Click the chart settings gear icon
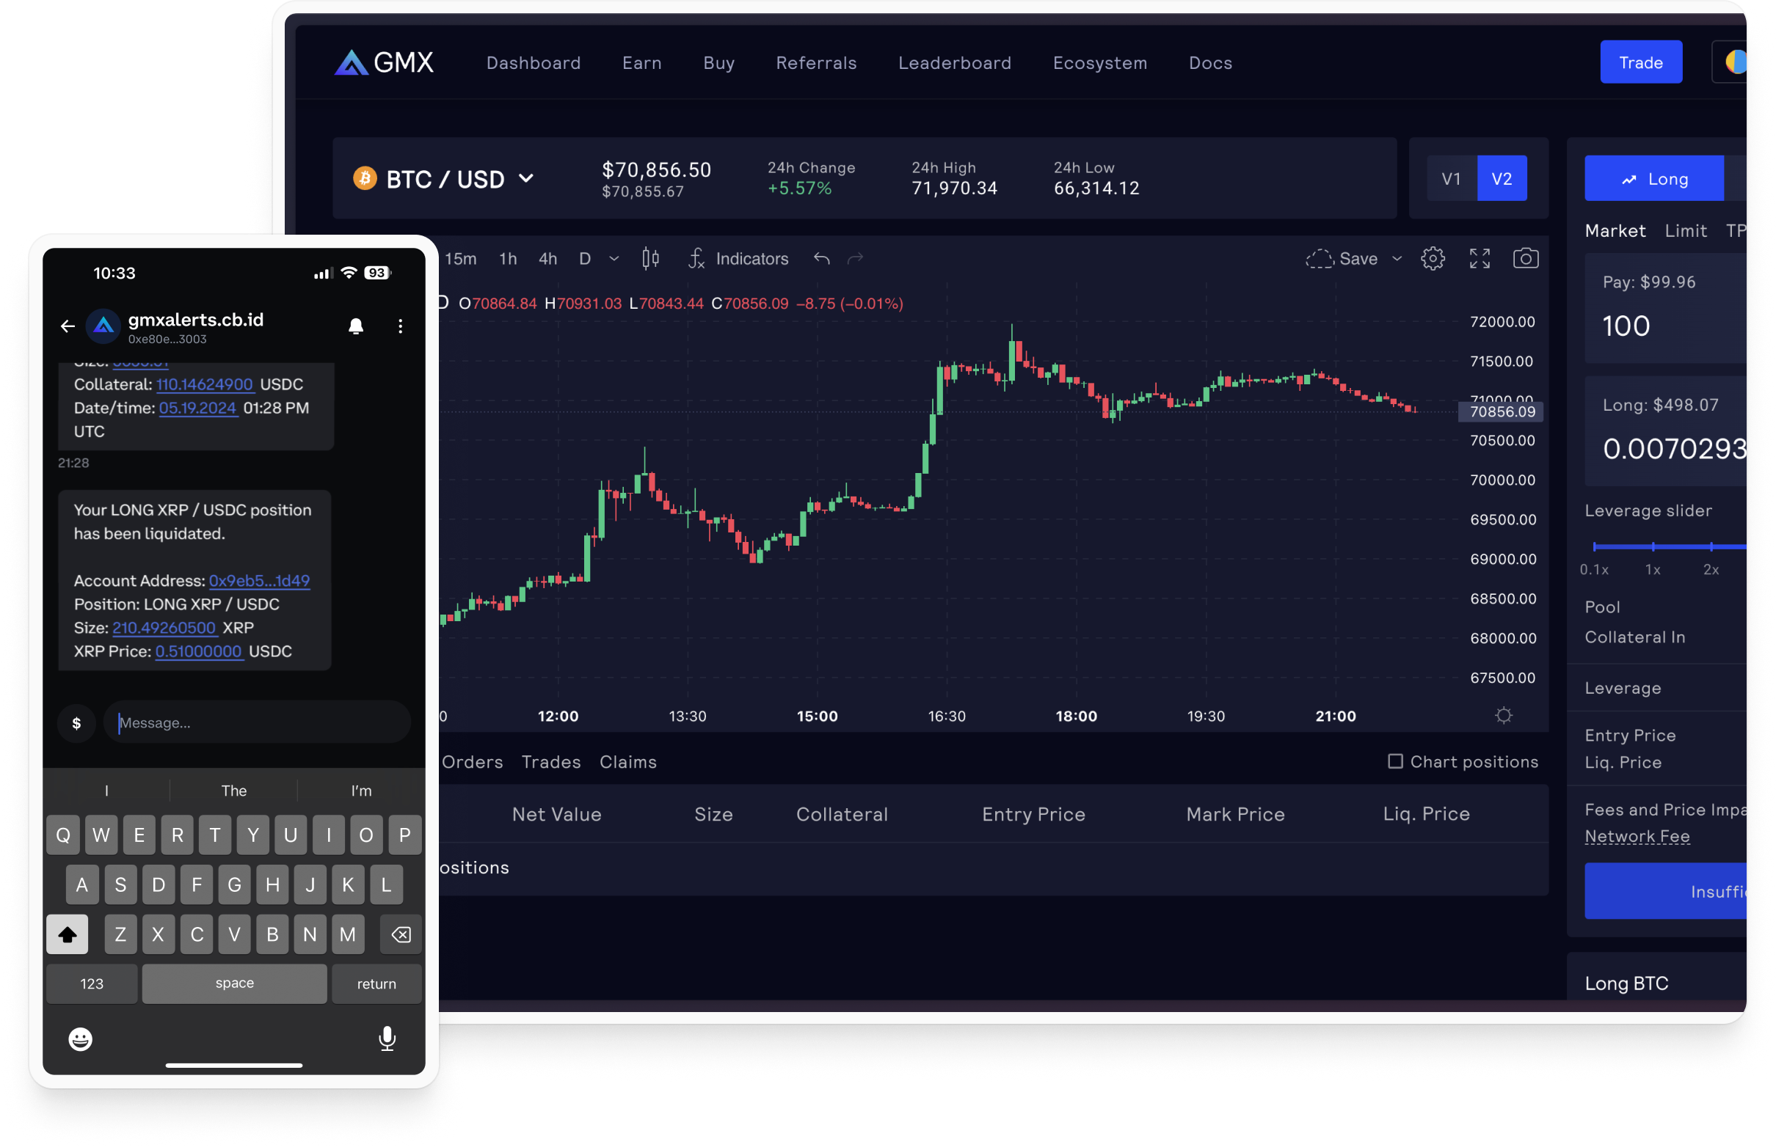Image resolution: width=1776 pixels, height=1147 pixels. [1433, 259]
